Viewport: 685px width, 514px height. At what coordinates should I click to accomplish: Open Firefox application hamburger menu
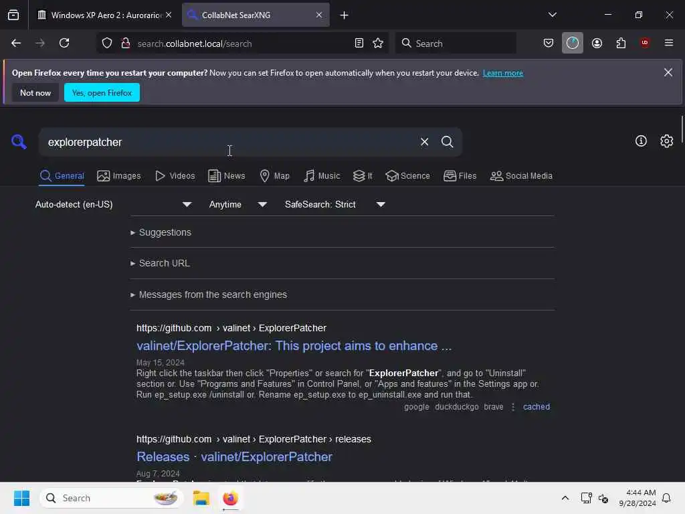tap(669, 43)
